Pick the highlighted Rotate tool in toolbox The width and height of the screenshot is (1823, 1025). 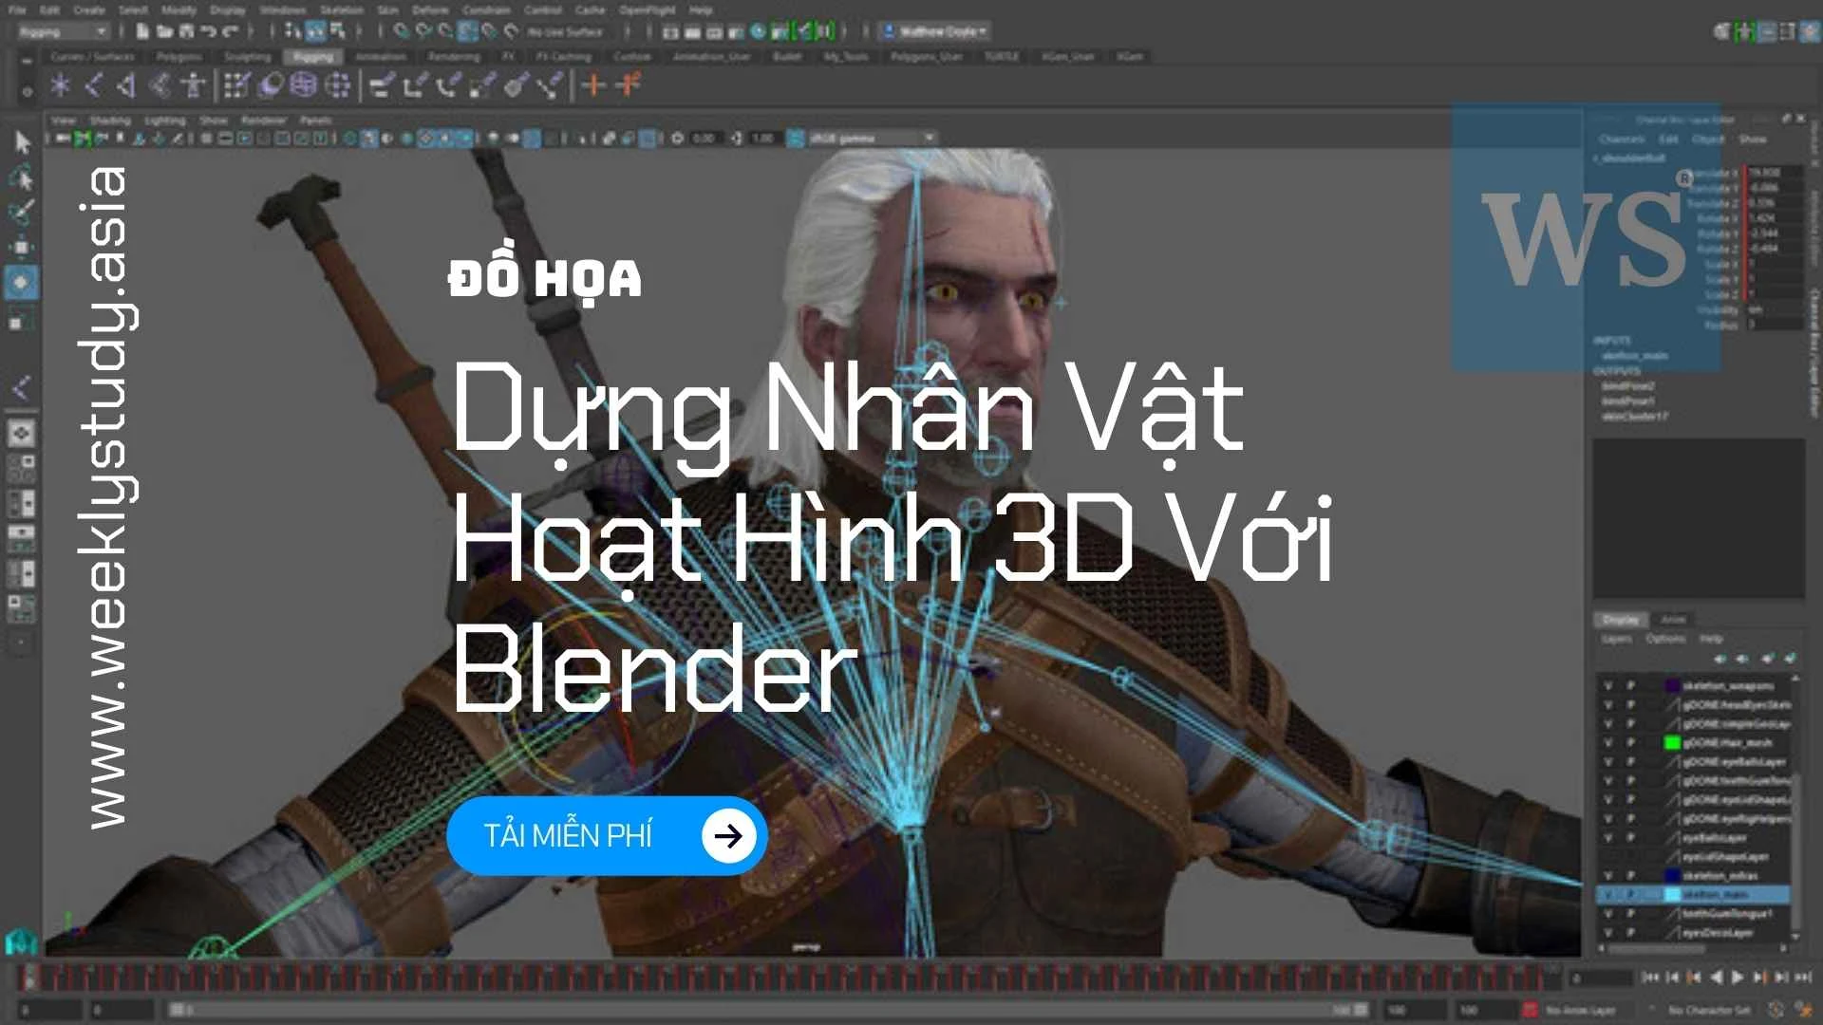coord(22,282)
